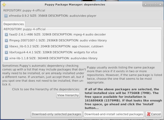Maximize the dependencies window
The image size is (164, 120).
[156, 4]
